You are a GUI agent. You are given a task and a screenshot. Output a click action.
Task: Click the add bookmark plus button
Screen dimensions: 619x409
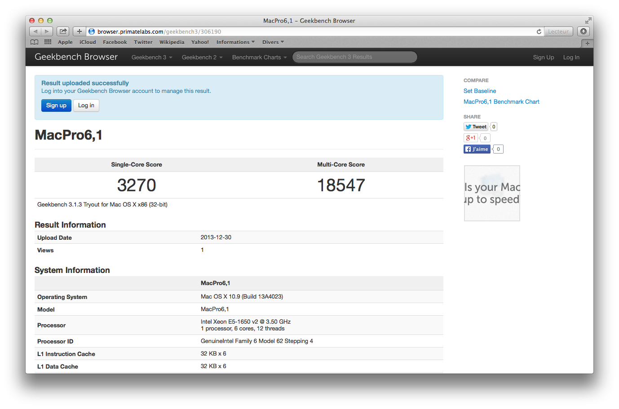tap(80, 31)
